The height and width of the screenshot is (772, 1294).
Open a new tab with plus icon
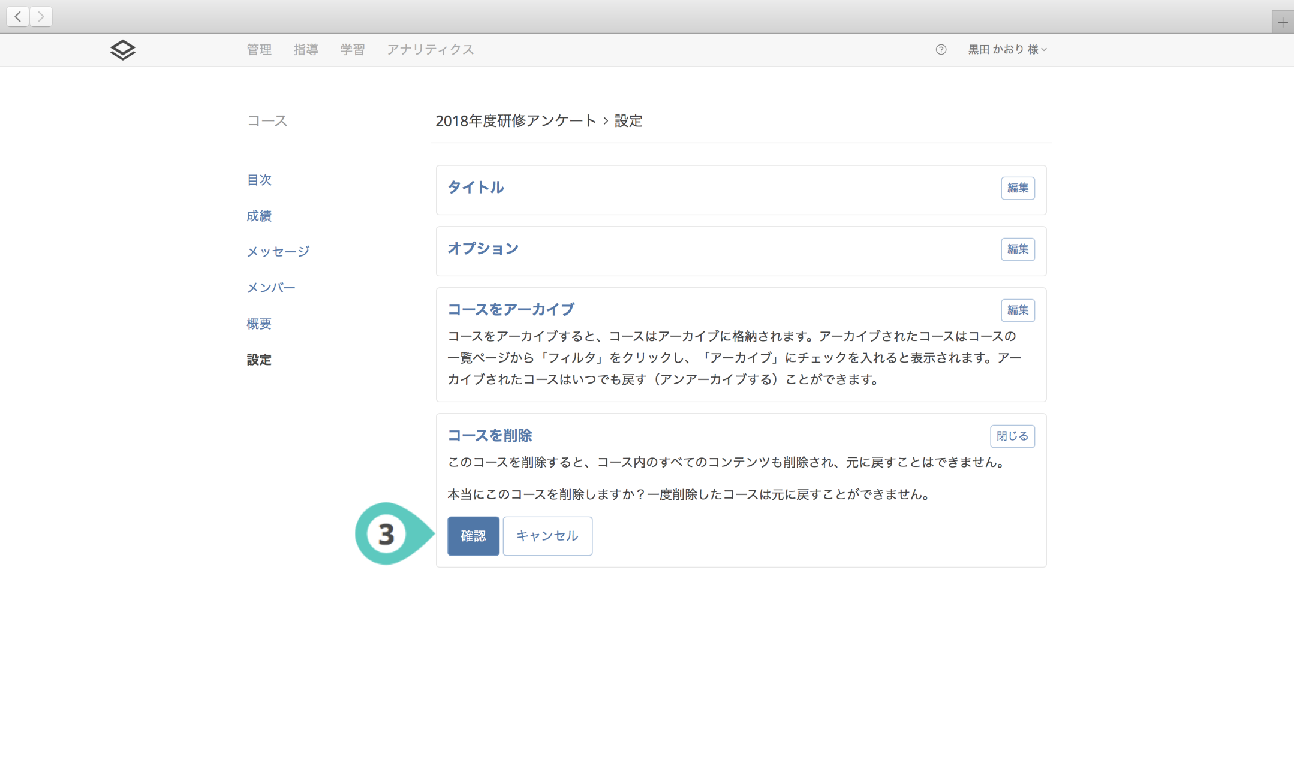[1282, 23]
